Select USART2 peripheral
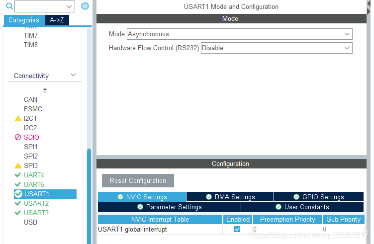This screenshot has height=244, width=374. tap(36, 203)
